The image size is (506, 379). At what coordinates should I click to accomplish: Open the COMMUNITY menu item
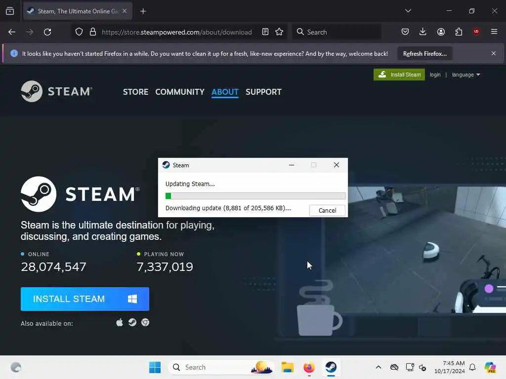point(180,92)
